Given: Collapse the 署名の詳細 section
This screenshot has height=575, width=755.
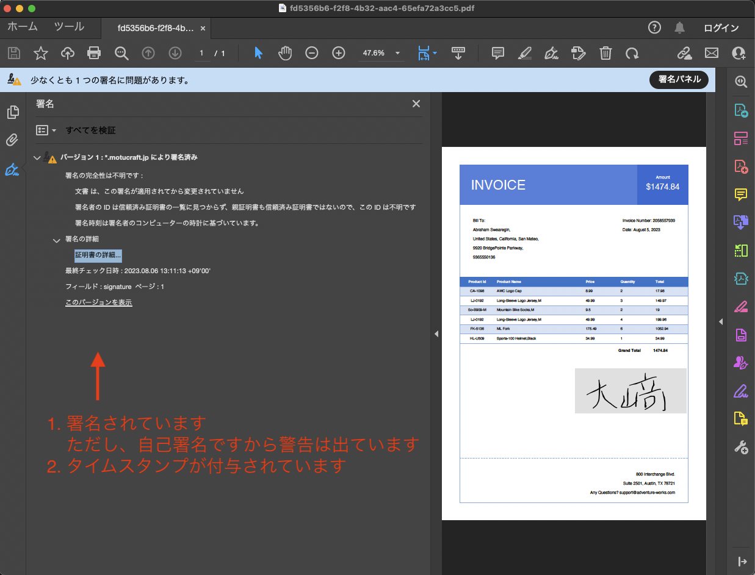Looking at the screenshot, I should point(56,239).
